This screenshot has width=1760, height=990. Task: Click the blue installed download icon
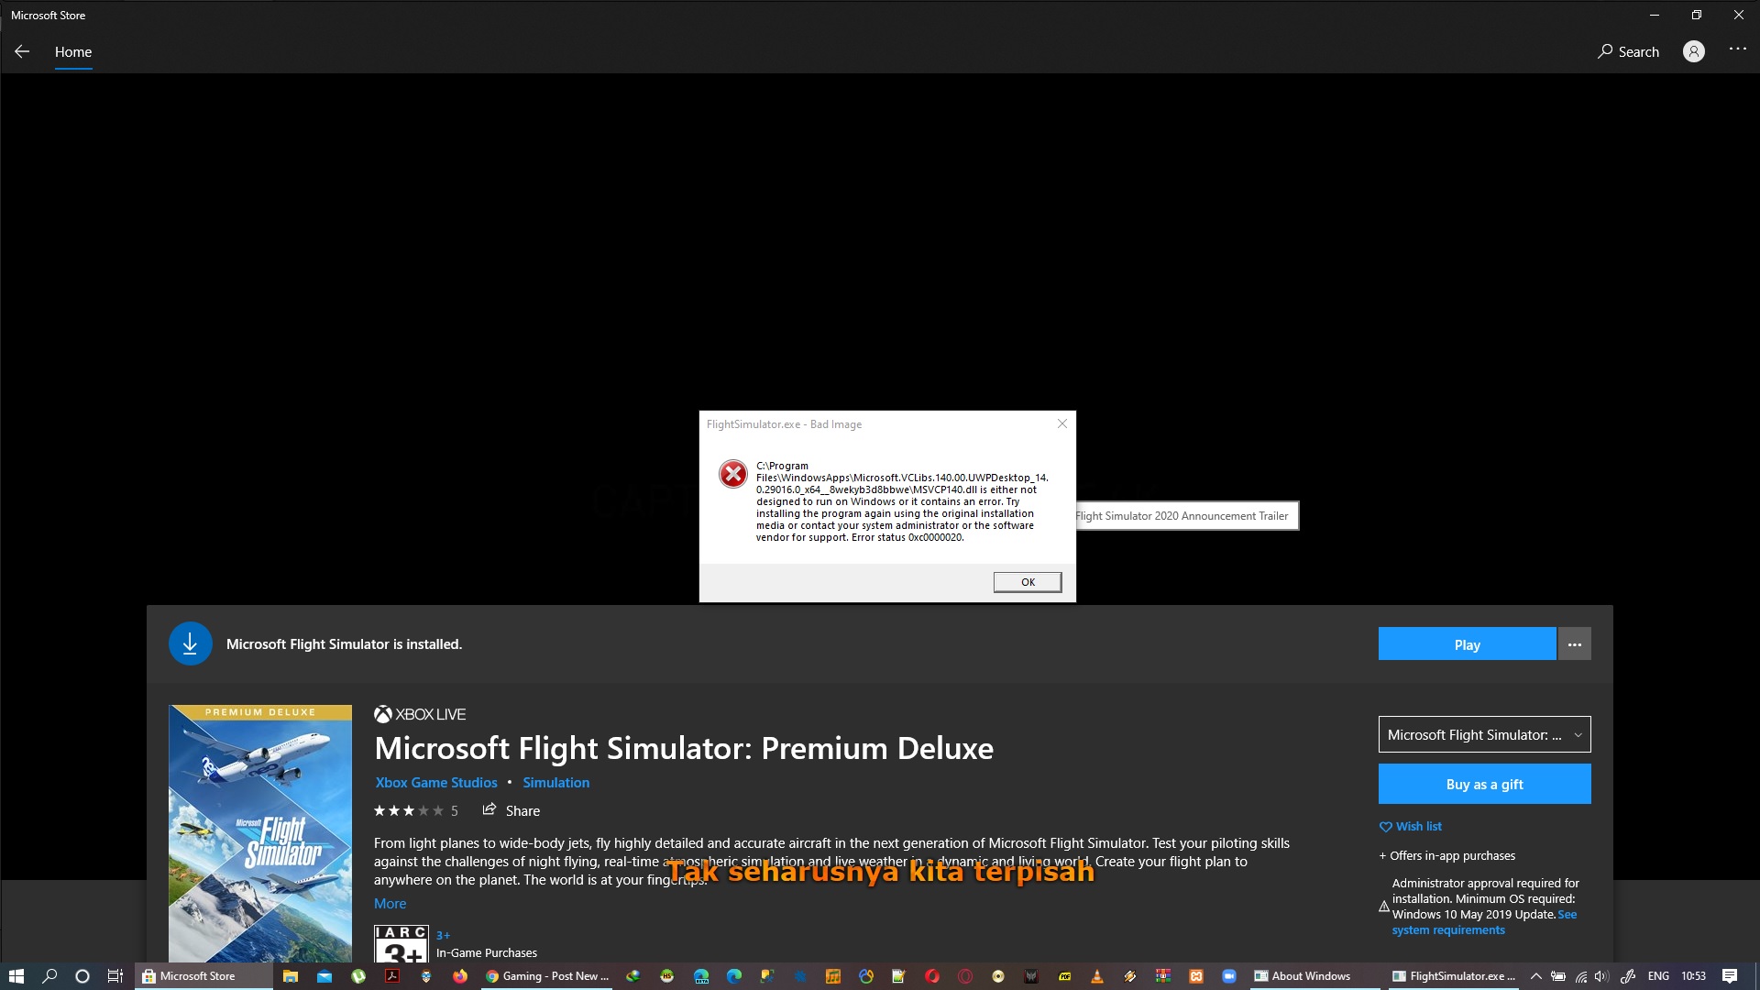coord(191,644)
